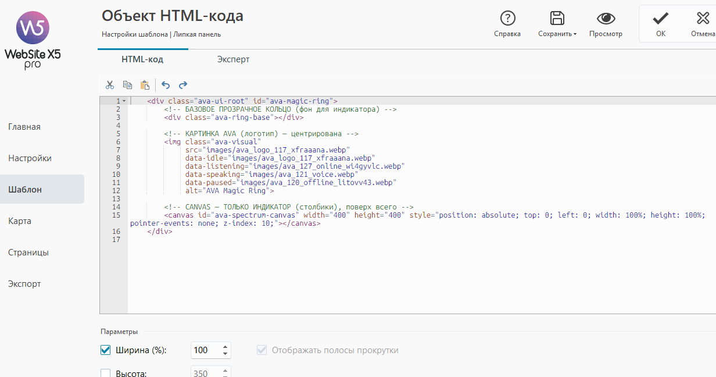The height and width of the screenshot is (377, 716).
Task: Switch to the Эксперт tab
Action: click(233, 59)
